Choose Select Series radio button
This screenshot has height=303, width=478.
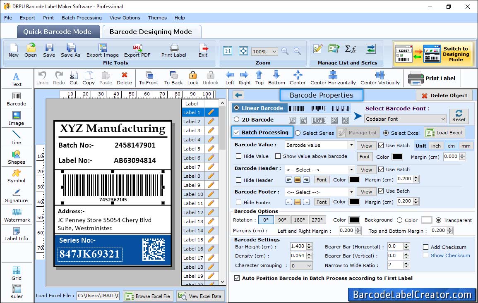click(298, 133)
